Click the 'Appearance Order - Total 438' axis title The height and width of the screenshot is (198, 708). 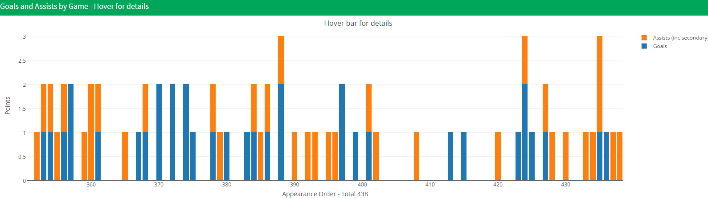325,194
